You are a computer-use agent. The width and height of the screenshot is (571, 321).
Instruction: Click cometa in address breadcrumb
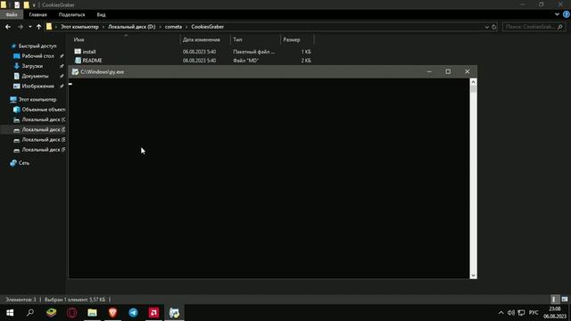tap(173, 27)
